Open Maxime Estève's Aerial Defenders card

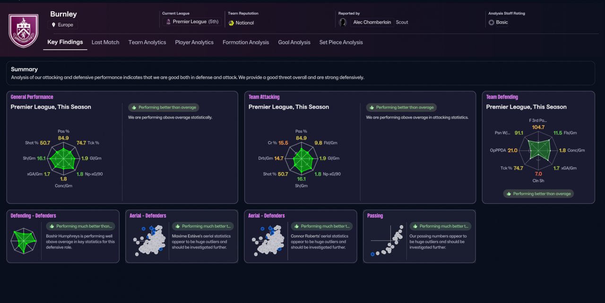[181, 236]
